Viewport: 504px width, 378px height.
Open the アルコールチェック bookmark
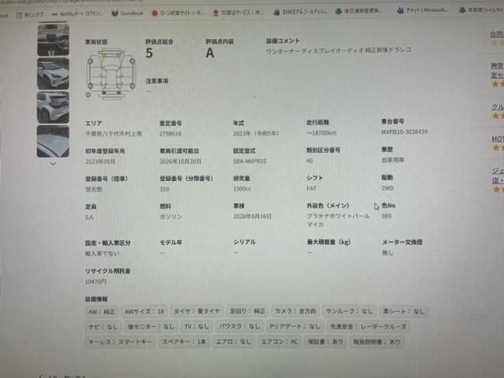(300, 13)
